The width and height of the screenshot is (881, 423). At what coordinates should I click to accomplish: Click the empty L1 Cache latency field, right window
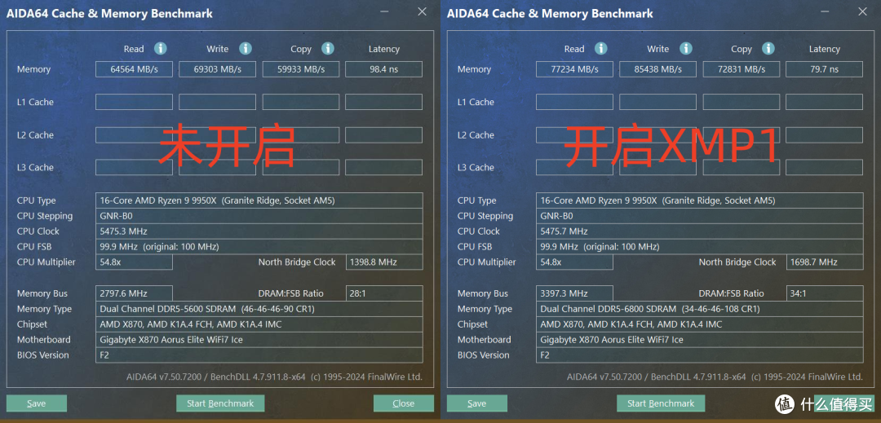pos(824,102)
